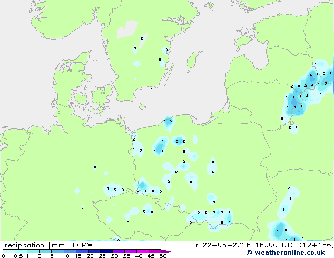Click the '4' value in bottom-right rain cell
The height and width of the screenshot is (258, 334).
pyautogui.click(x=278, y=230)
